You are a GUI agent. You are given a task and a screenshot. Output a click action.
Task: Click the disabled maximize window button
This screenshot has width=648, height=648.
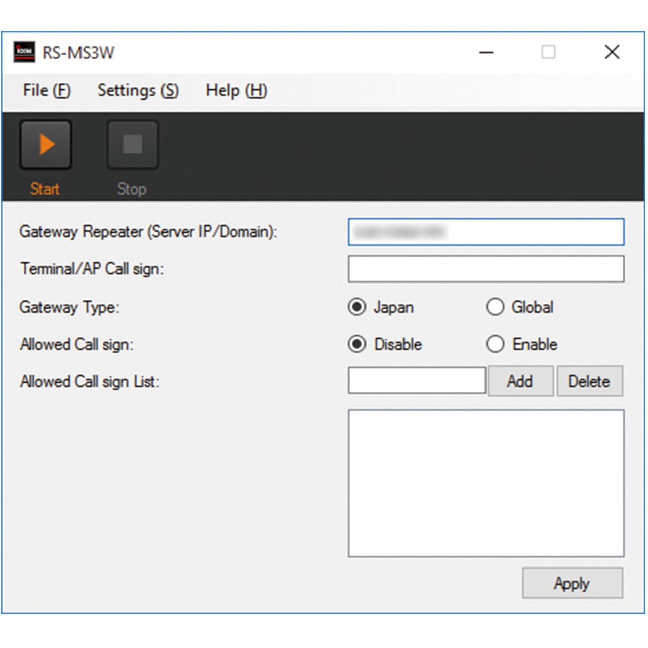(548, 52)
